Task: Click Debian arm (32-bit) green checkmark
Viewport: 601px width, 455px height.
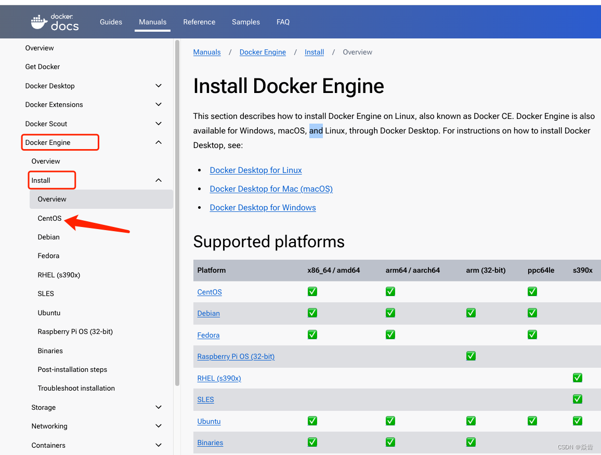Action: click(x=471, y=313)
